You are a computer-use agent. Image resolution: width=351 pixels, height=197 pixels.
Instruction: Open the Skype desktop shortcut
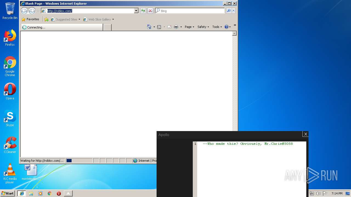(10, 118)
